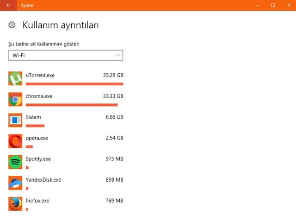The image size is (296, 216).
Task: Click the 35.28 GB usage value
Action: click(x=113, y=75)
